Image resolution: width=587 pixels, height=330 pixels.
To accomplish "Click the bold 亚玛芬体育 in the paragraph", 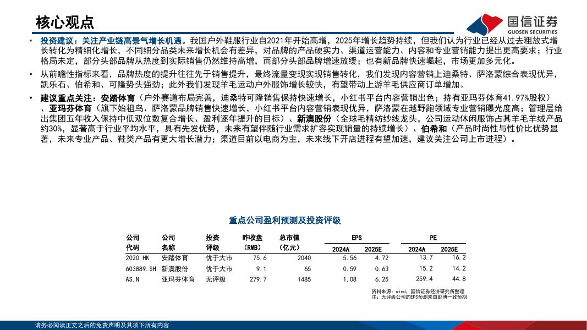I will click(x=70, y=108).
